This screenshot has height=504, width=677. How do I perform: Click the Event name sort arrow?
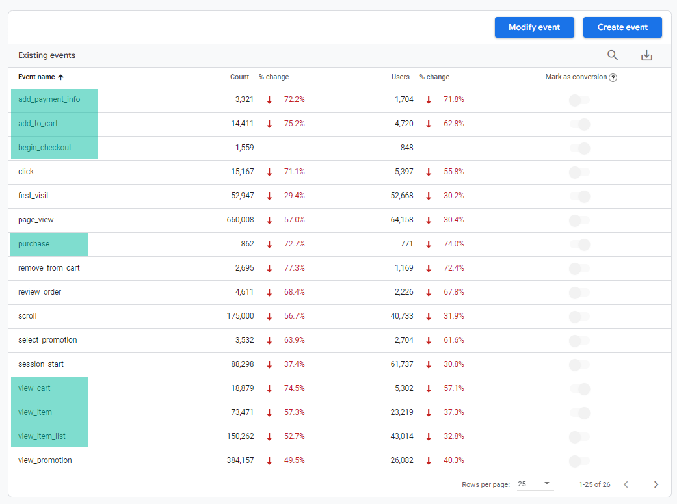coord(61,77)
